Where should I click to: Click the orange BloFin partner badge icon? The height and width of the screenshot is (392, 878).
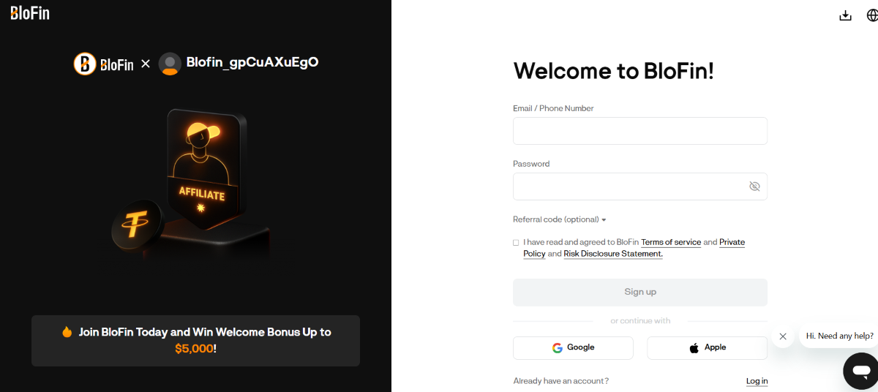click(85, 64)
